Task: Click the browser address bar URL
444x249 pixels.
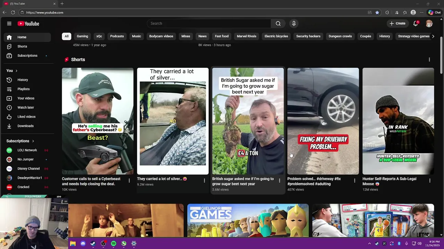Action: tap(45, 12)
